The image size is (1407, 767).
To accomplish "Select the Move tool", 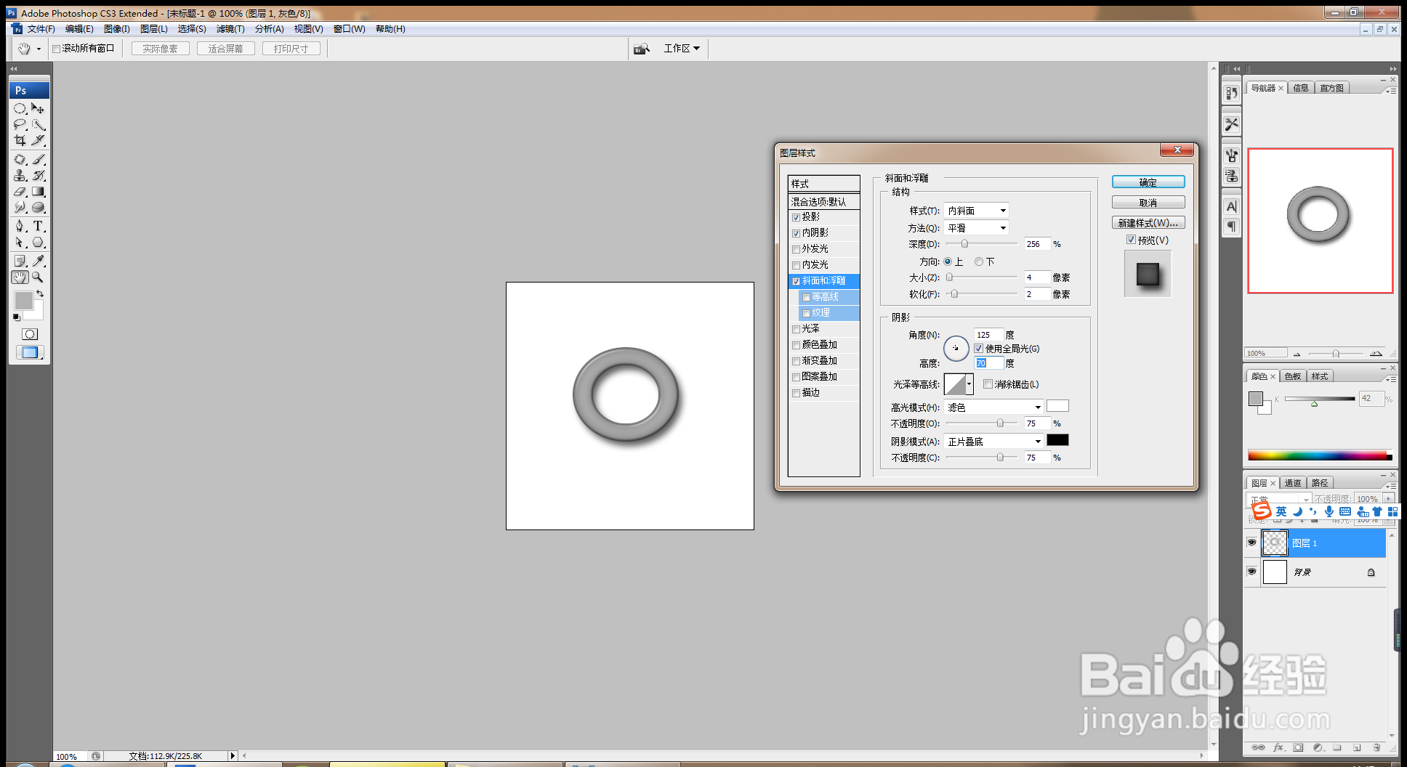I will coord(39,108).
